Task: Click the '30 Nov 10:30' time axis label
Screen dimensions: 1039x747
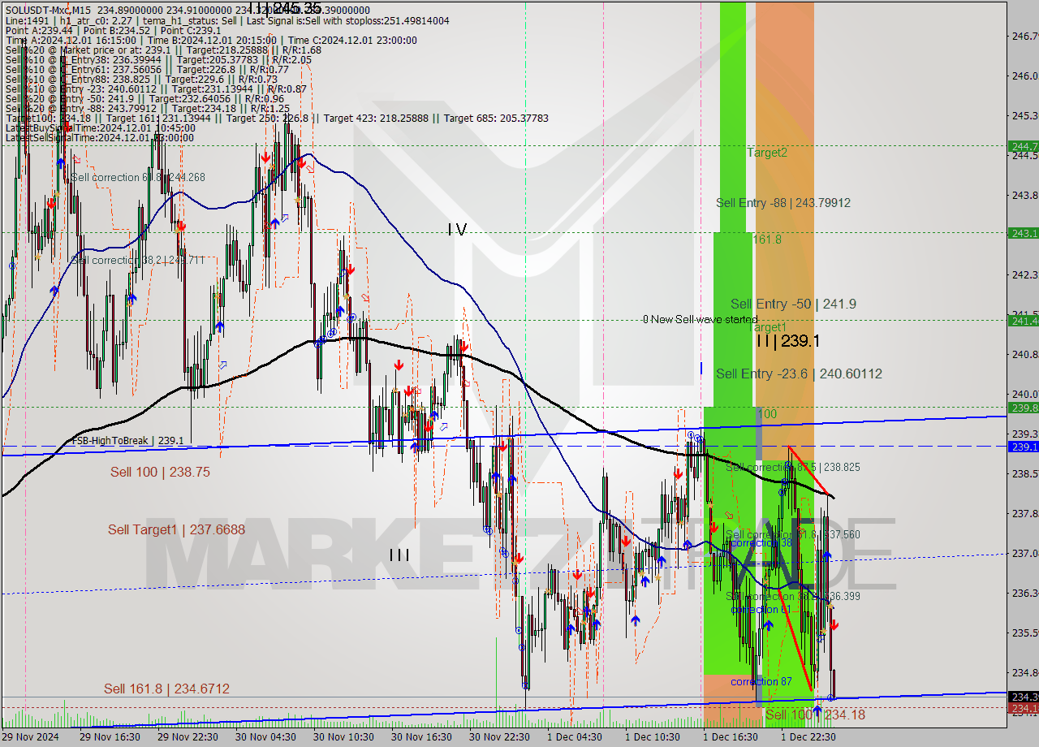Action: (343, 737)
